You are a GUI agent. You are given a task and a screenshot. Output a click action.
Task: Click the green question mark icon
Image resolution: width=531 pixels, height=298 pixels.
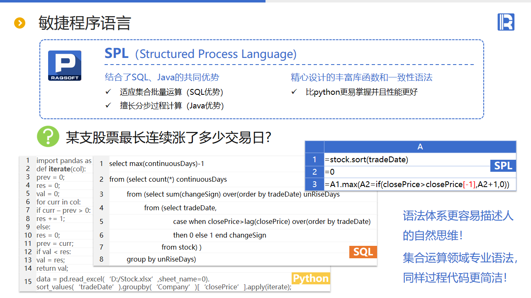tap(48, 136)
